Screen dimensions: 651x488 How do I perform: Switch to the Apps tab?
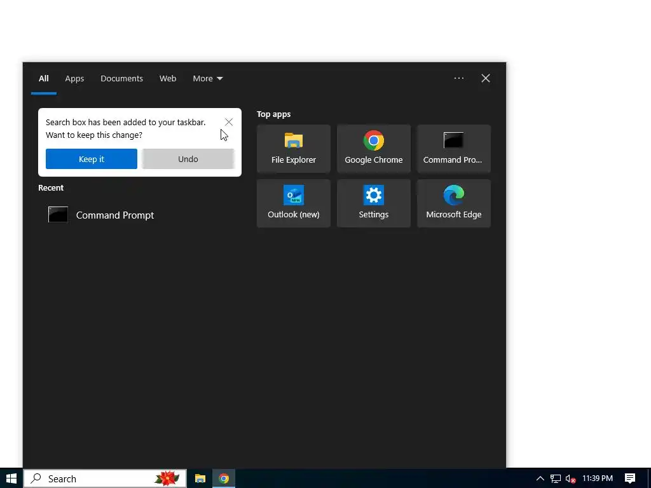(x=74, y=78)
